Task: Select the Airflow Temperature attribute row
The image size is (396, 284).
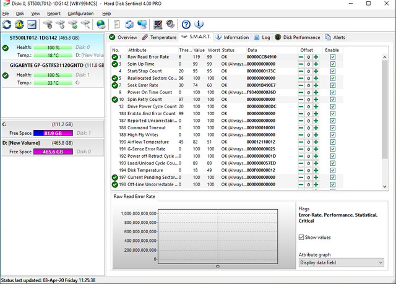Action: (227, 142)
